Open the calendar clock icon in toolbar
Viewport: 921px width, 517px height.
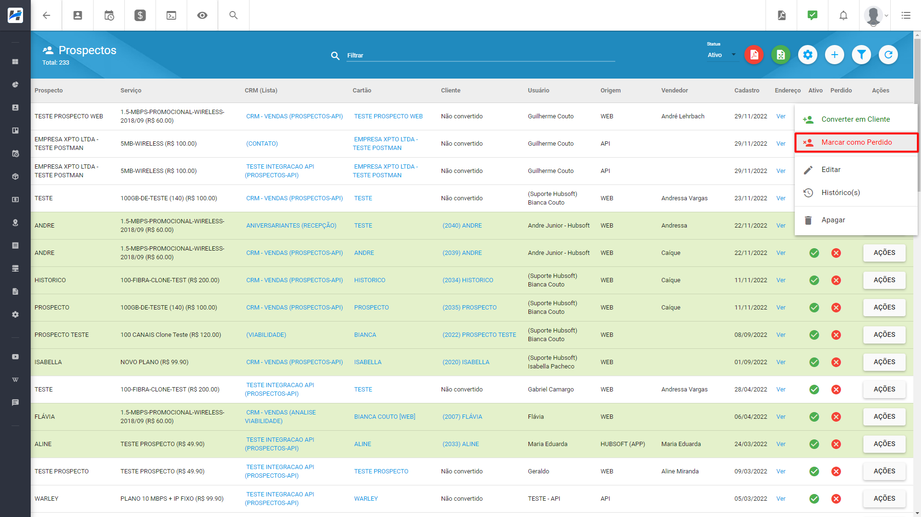click(x=109, y=15)
